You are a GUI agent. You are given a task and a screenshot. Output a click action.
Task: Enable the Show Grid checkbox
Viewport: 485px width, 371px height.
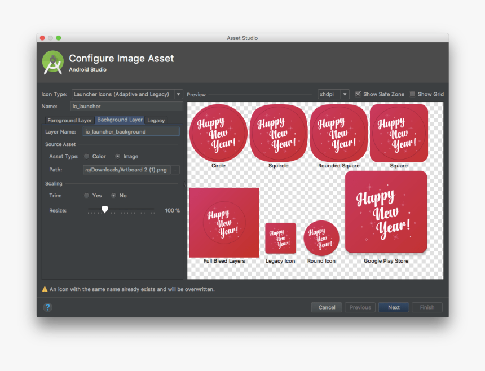(413, 94)
